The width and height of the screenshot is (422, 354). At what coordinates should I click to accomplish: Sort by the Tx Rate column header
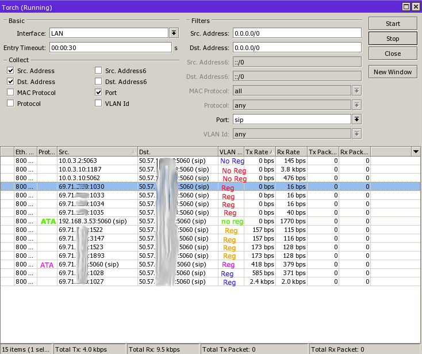(x=260, y=152)
